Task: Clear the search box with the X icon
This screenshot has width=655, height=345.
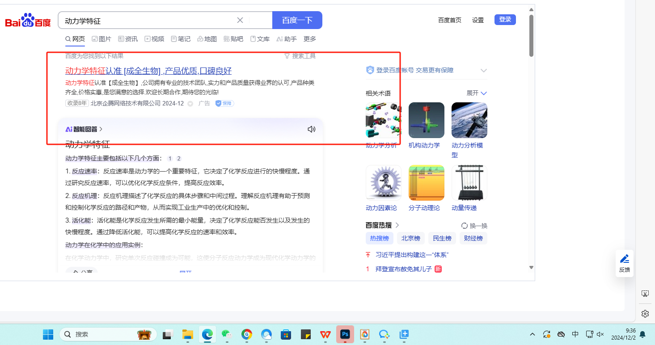Action: click(x=240, y=20)
